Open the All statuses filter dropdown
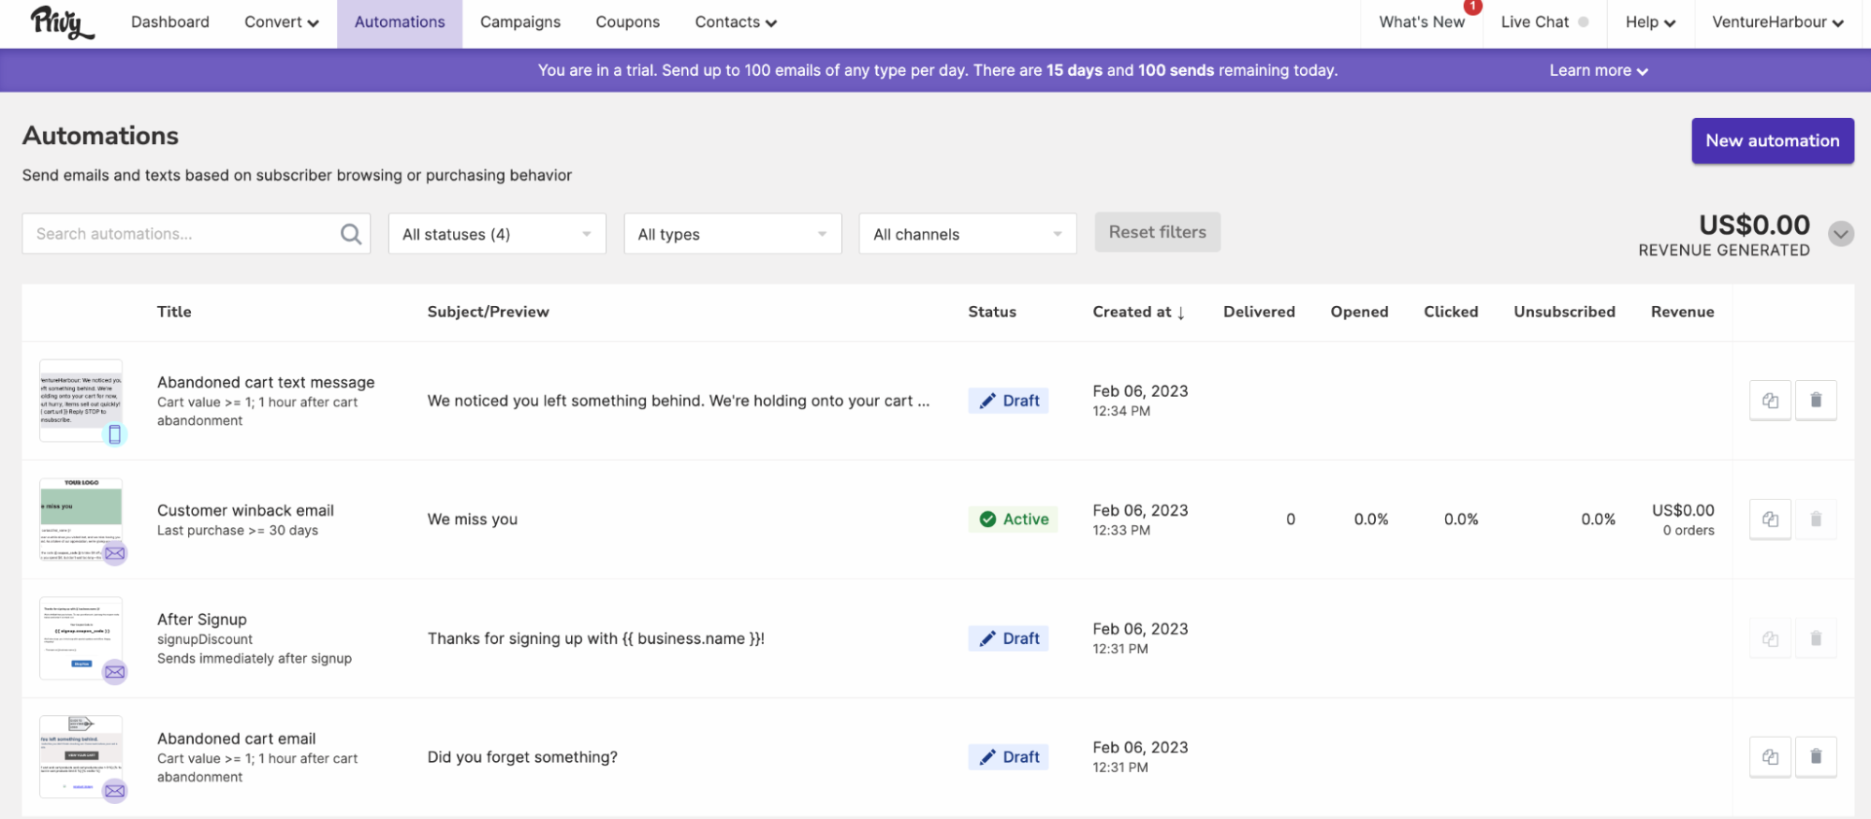The image size is (1871, 819). click(x=496, y=234)
